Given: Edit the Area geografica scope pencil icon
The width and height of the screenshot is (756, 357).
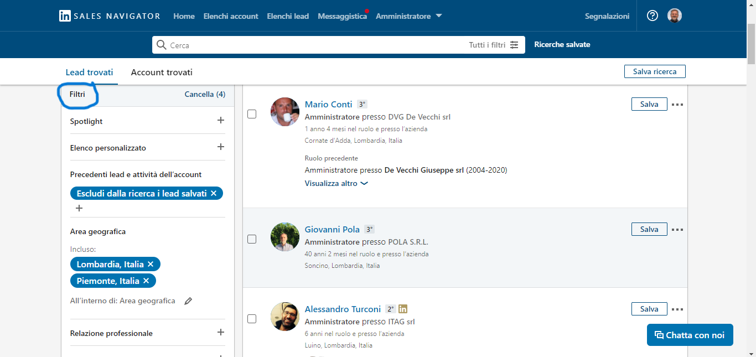Looking at the screenshot, I should (188, 301).
